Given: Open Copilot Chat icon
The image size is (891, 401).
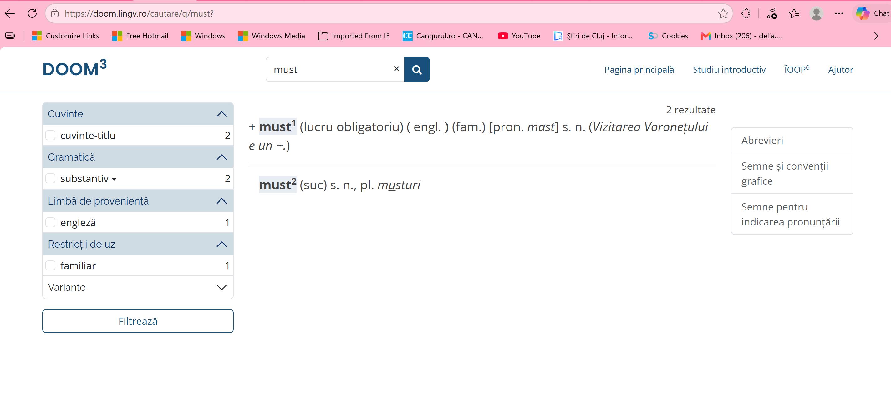Looking at the screenshot, I should pyautogui.click(x=872, y=13).
